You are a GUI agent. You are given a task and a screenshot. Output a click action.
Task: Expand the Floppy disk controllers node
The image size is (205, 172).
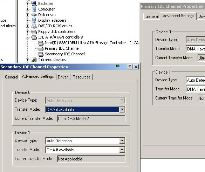[27, 32]
